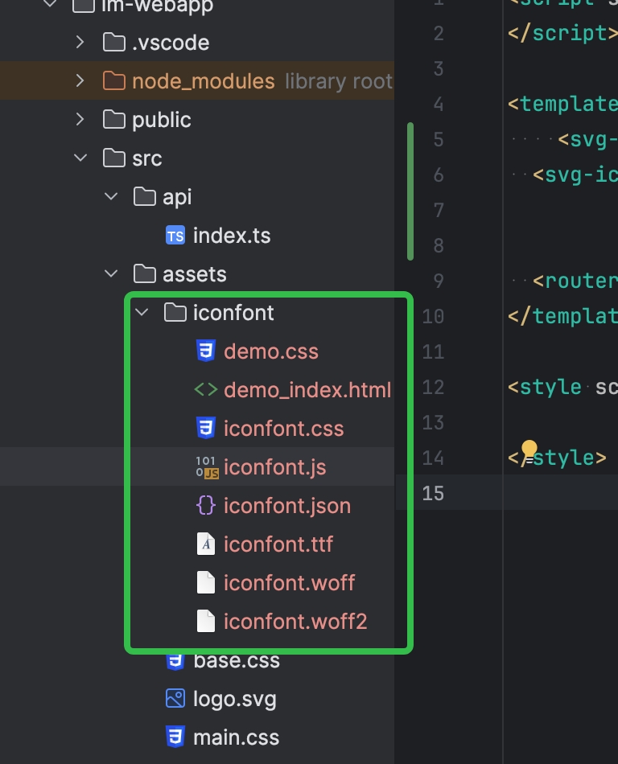Expand the node_modules folder chevron
This screenshot has width=618, height=764.
[80, 81]
